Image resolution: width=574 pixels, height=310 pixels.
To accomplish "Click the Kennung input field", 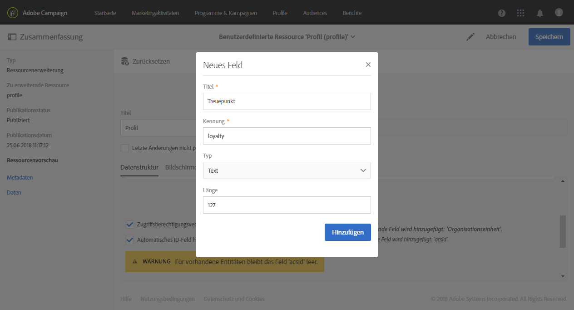I will (287, 136).
